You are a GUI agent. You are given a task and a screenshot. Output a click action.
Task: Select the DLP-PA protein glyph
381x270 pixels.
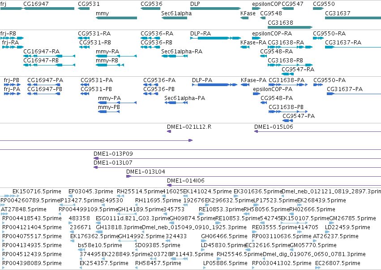coord(215,85)
